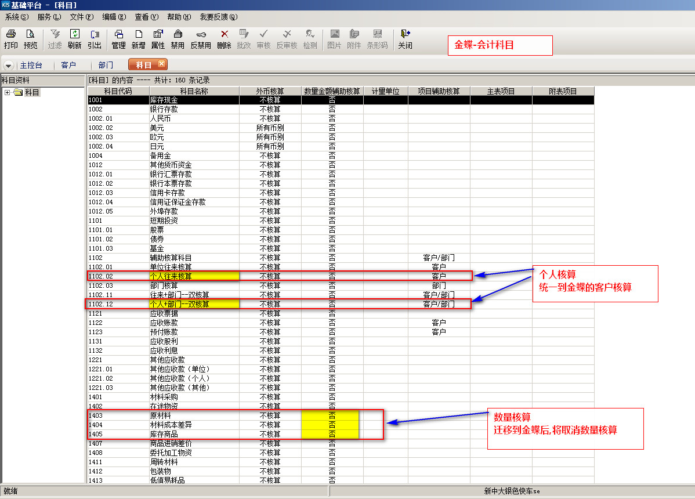
Task: Click the 打印 (Print) toolbar icon
Action: click(10, 39)
